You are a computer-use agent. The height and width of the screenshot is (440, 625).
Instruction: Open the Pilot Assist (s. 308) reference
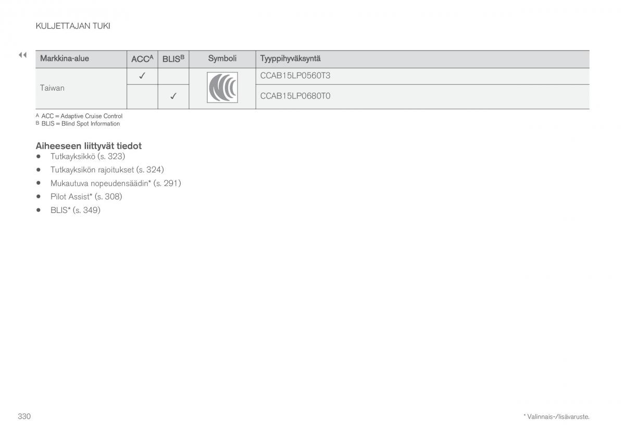[86, 196]
